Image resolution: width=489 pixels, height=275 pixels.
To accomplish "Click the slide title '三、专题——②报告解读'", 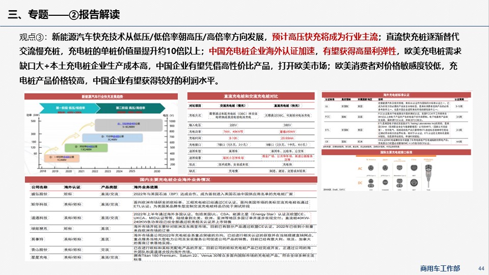I will 64,14.
